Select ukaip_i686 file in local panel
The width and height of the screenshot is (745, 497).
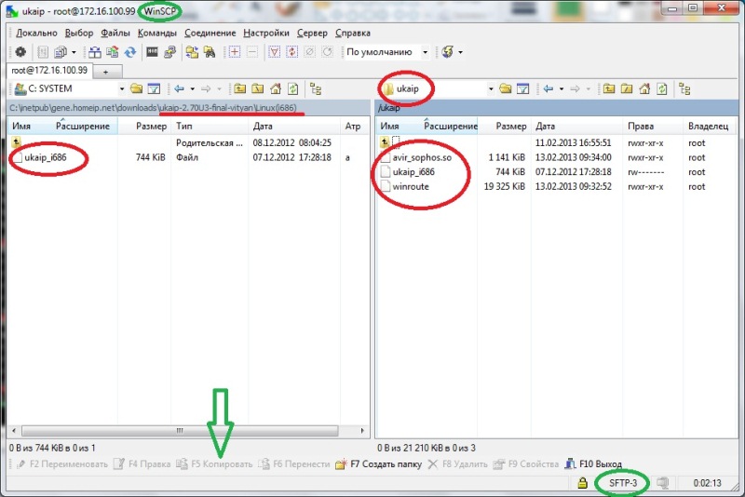[x=47, y=158]
